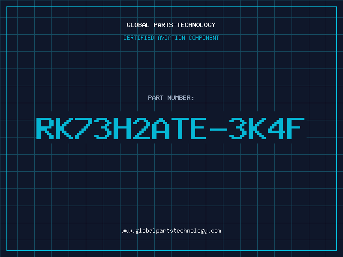This screenshot has height=257, width=343.
Task: Click the .com ending of the URL
Action: [x=214, y=231]
